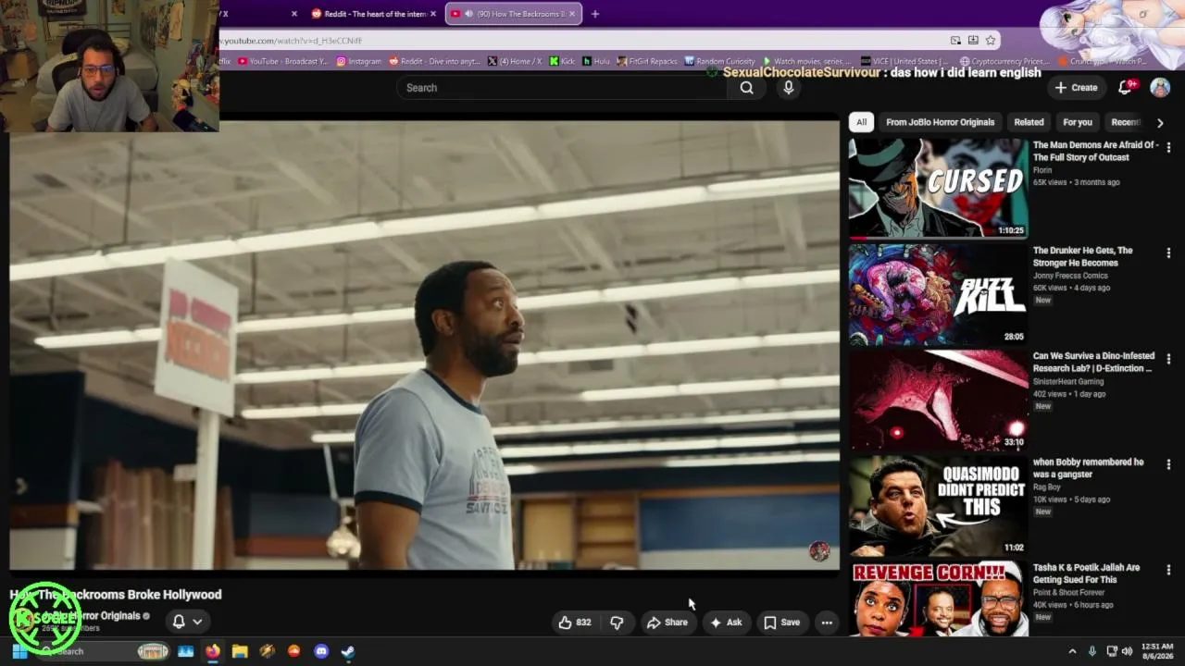Open options for 'Can We Survive a Dino-Infested' video
Screen dimensions: 1185x666
1168,358
